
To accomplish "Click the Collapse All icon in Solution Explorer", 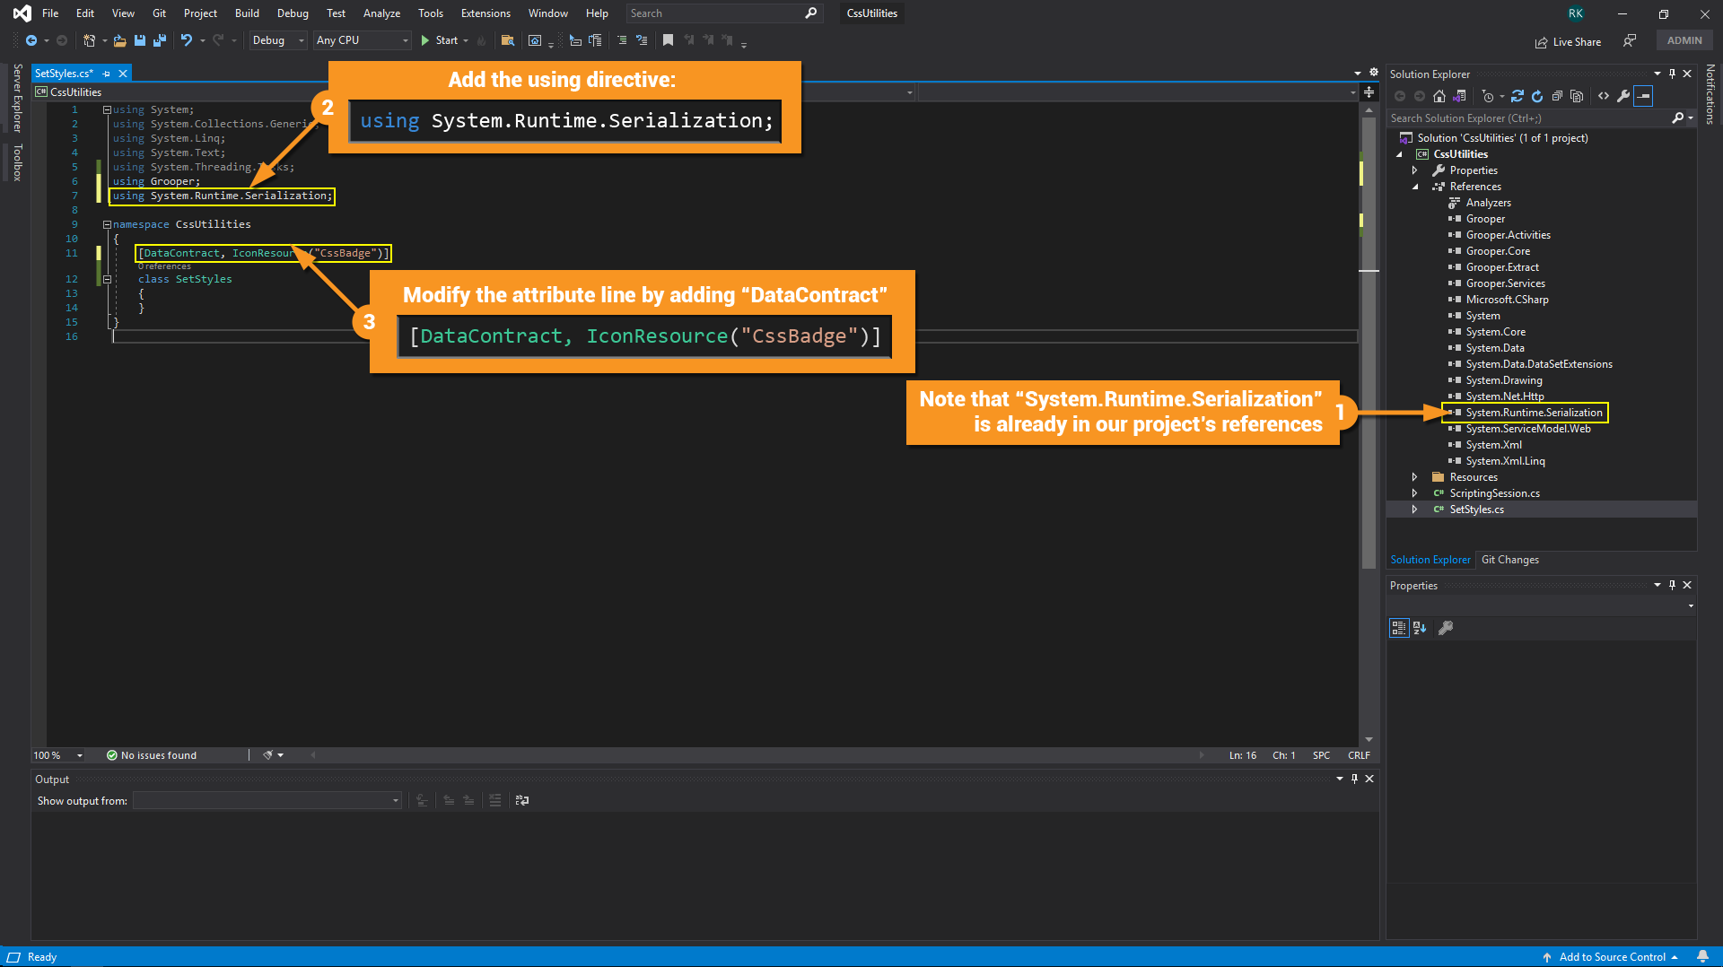I will click(1557, 96).
